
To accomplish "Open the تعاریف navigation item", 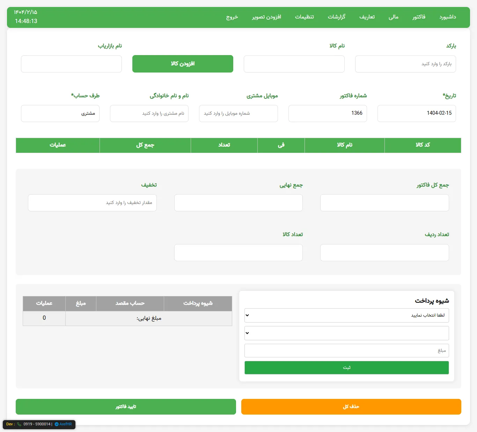I will [367, 17].
